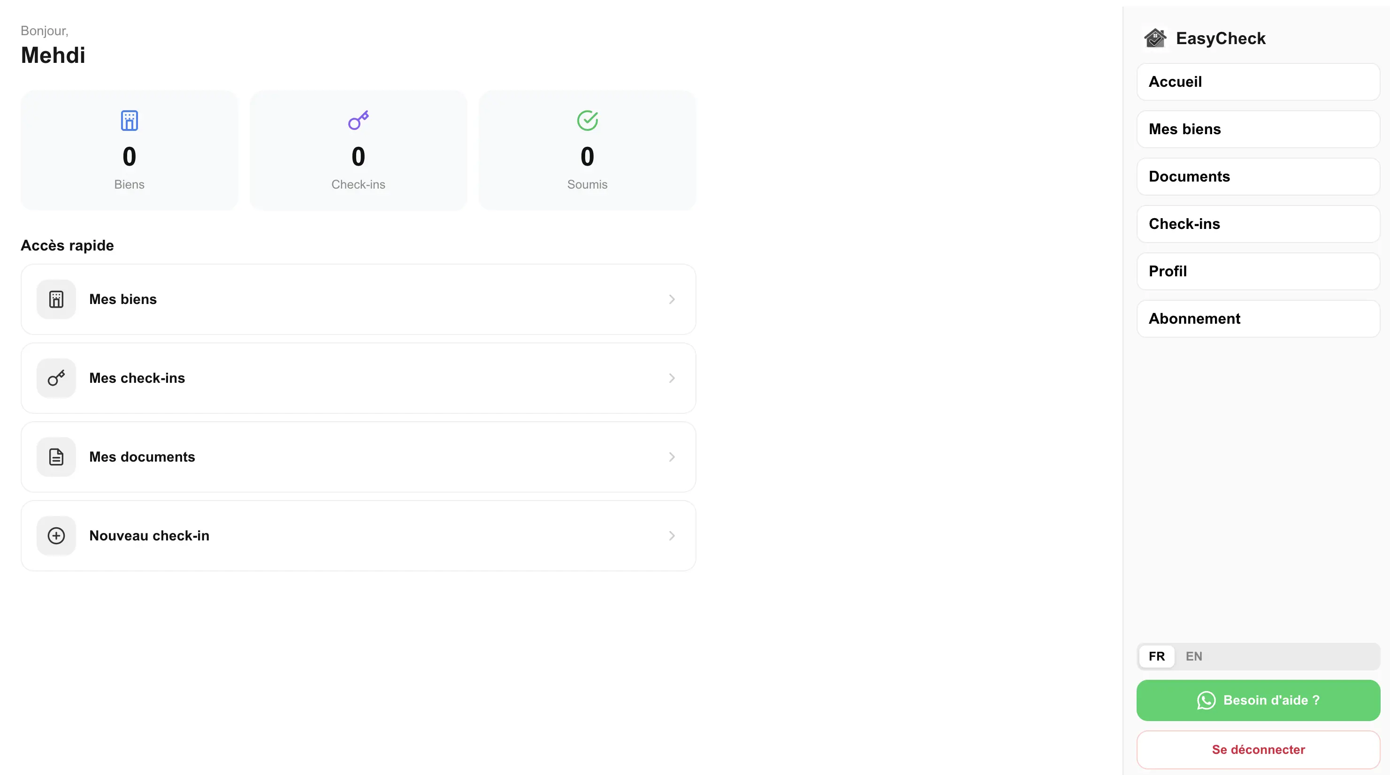
Task: Open Documents in the sidebar menu
Action: pyautogui.click(x=1258, y=176)
